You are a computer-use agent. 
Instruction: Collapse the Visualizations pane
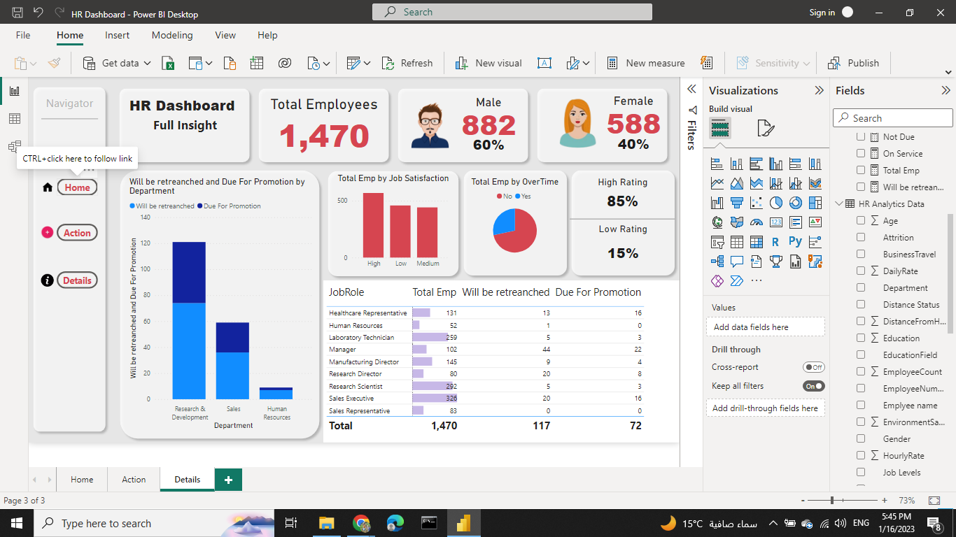[819, 90]
